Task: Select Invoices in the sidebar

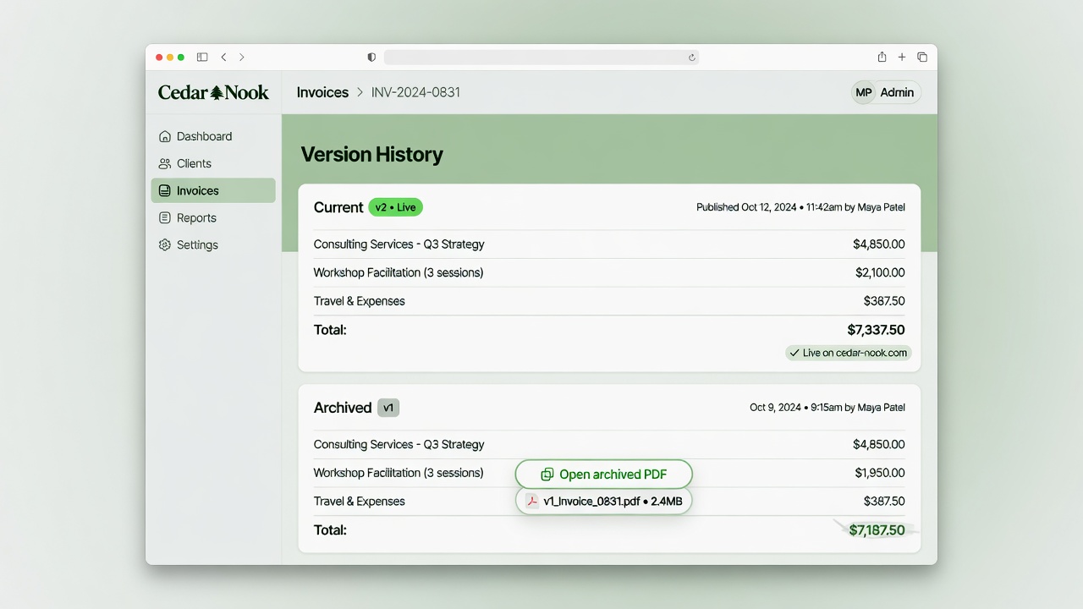Action: point(213,190)
